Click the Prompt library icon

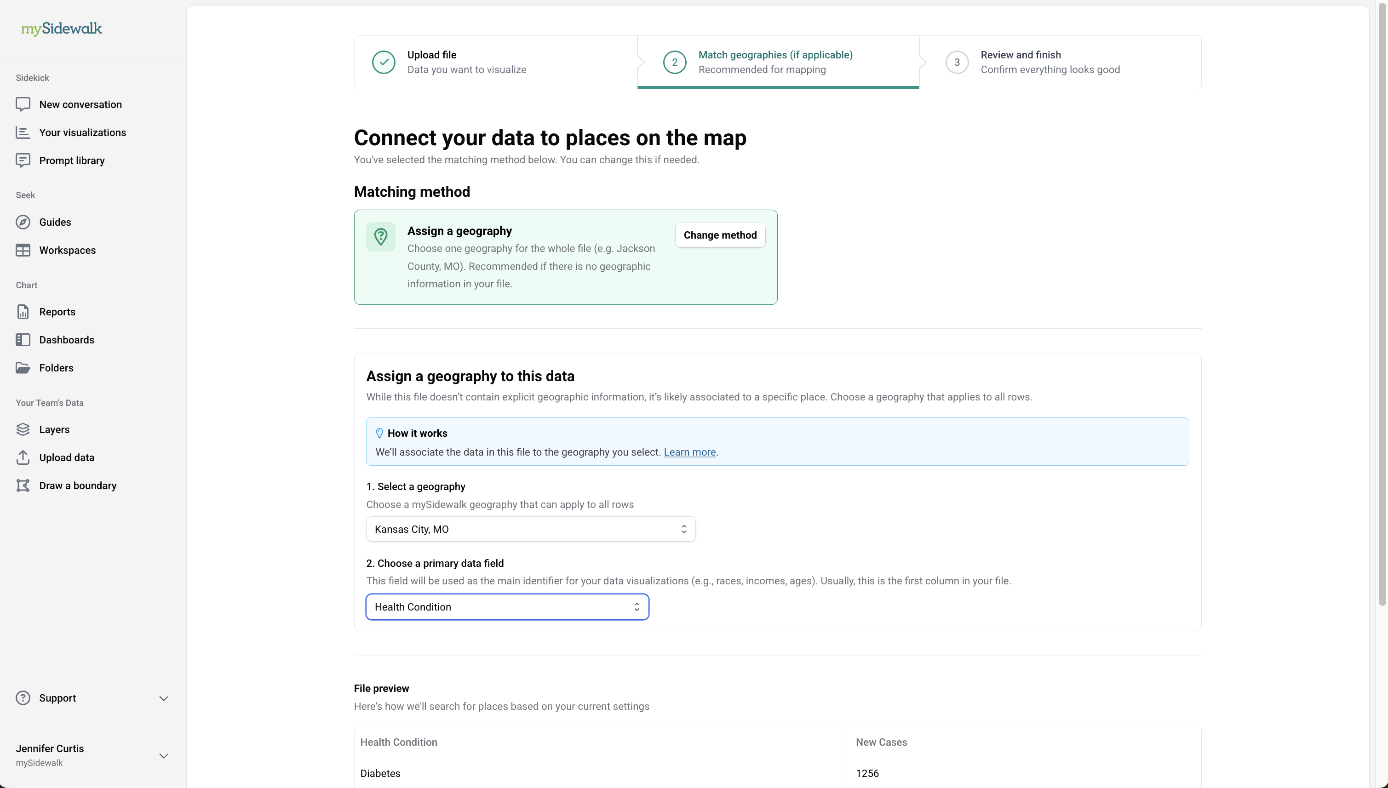(23, 161)
